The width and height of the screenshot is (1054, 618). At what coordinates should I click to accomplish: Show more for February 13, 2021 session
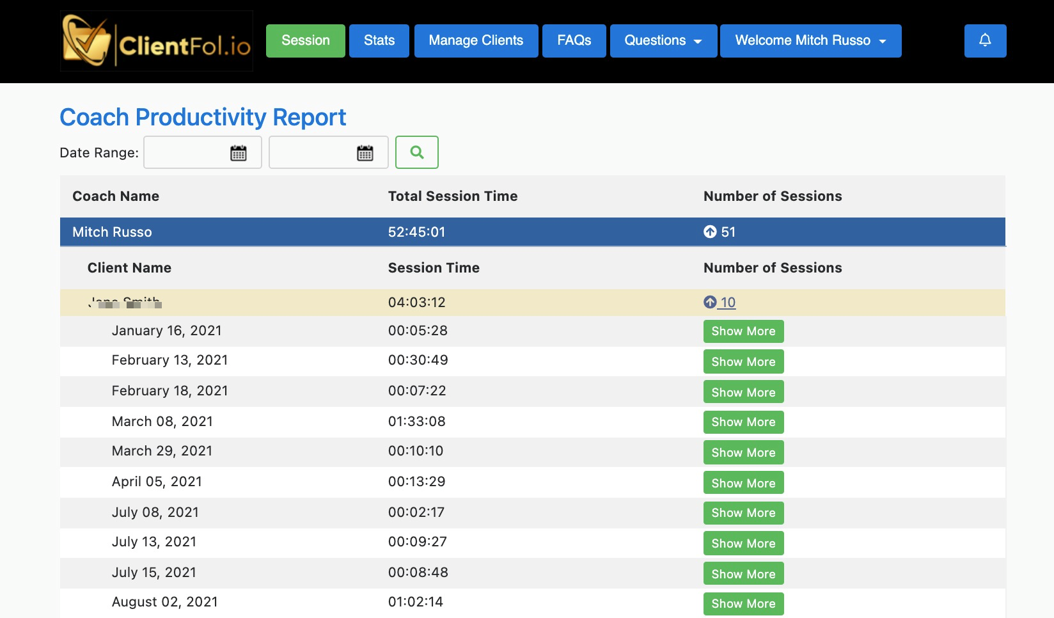(744, 361)
